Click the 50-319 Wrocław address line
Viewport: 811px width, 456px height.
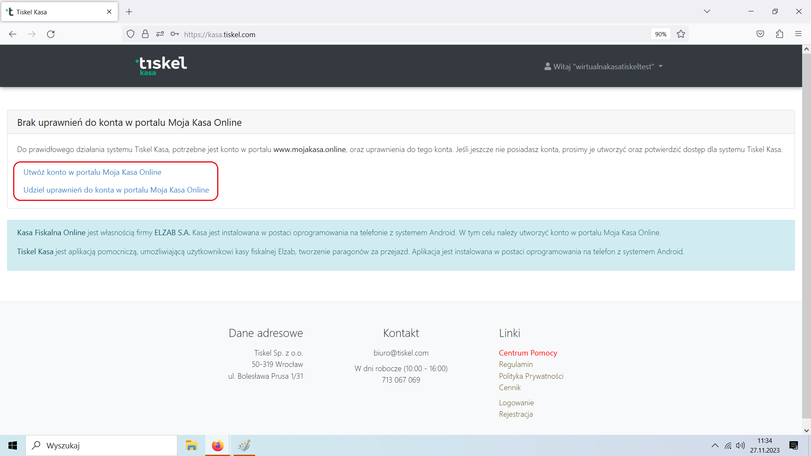pos(277,364)
